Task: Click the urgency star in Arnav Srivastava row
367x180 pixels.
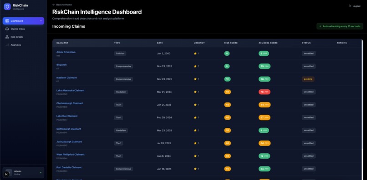Action: point(195,54)
